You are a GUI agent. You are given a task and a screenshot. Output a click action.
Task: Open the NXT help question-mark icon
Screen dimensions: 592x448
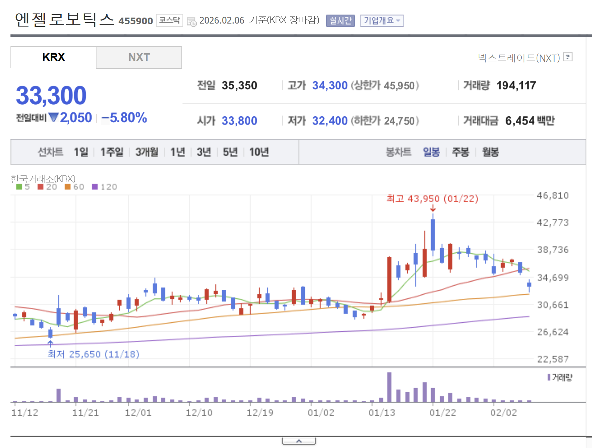pos(568,57)
